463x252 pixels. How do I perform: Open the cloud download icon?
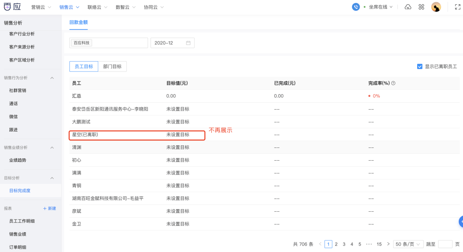coord(408,7)
